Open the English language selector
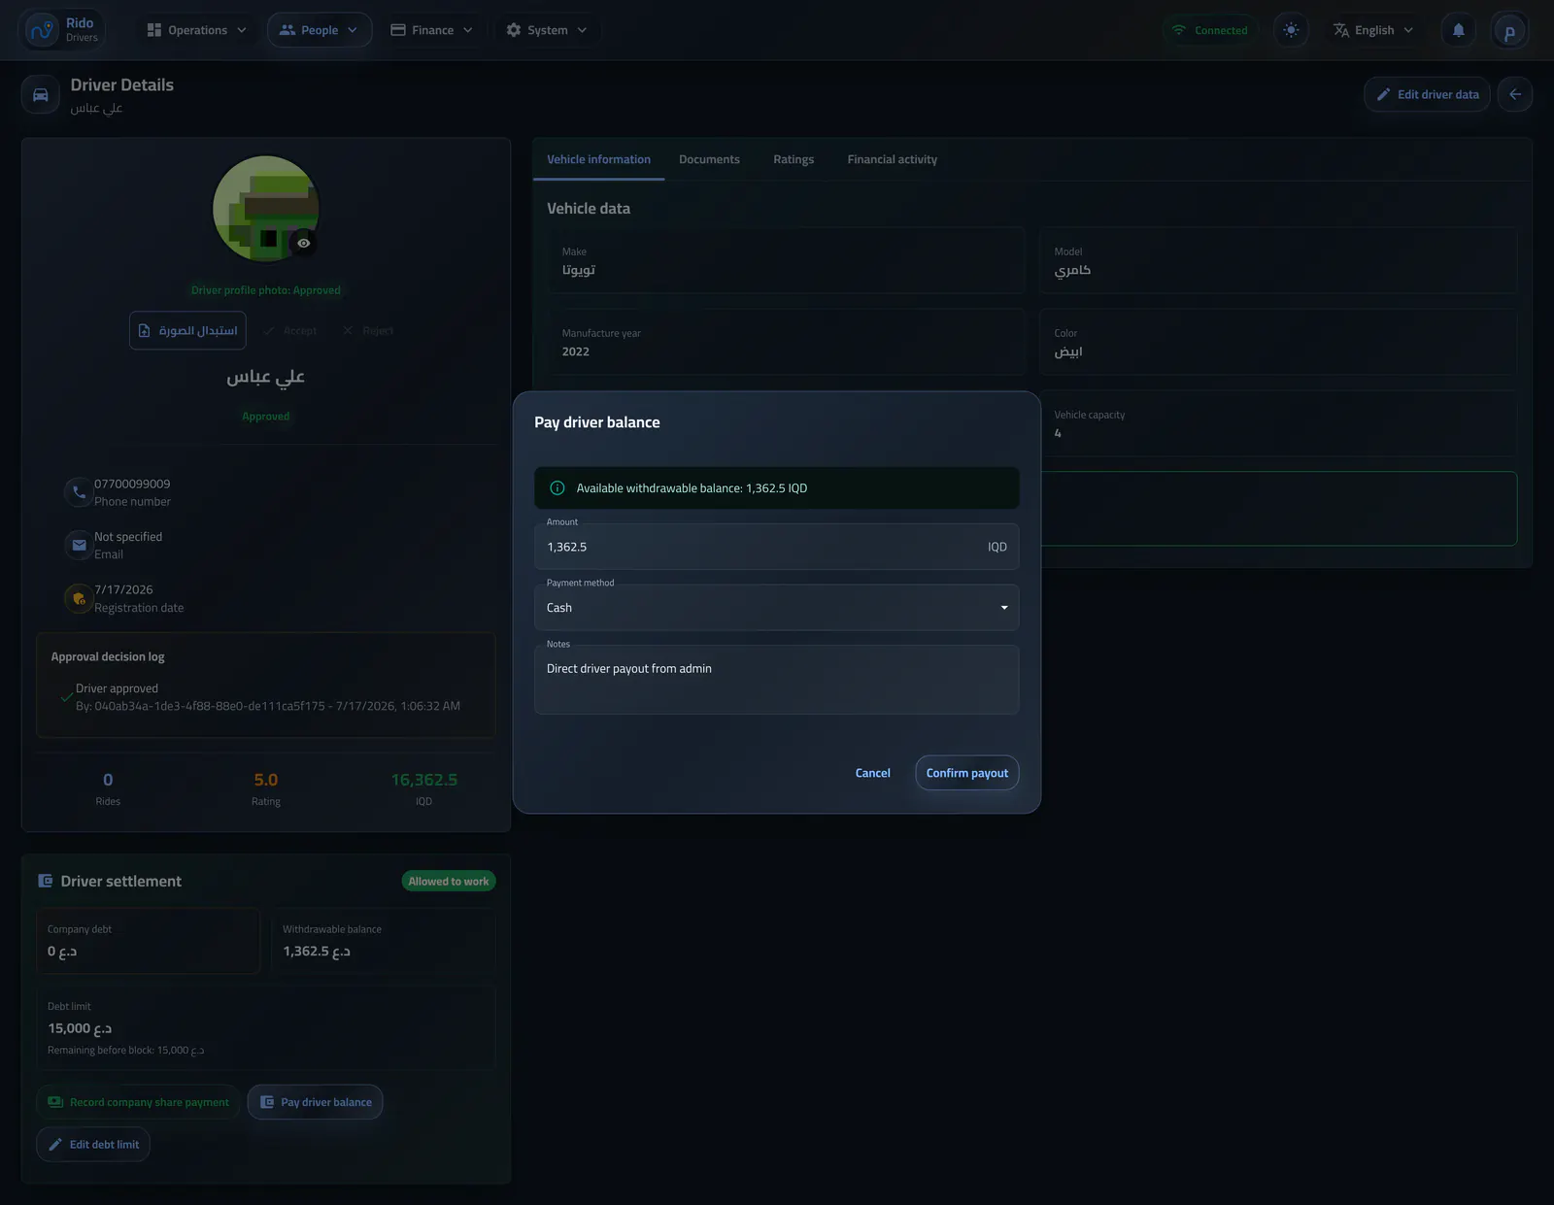 [1373, 30]
